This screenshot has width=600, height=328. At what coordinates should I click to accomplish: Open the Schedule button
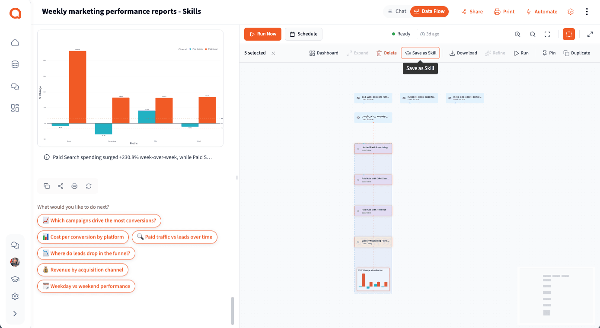point(303,34)
